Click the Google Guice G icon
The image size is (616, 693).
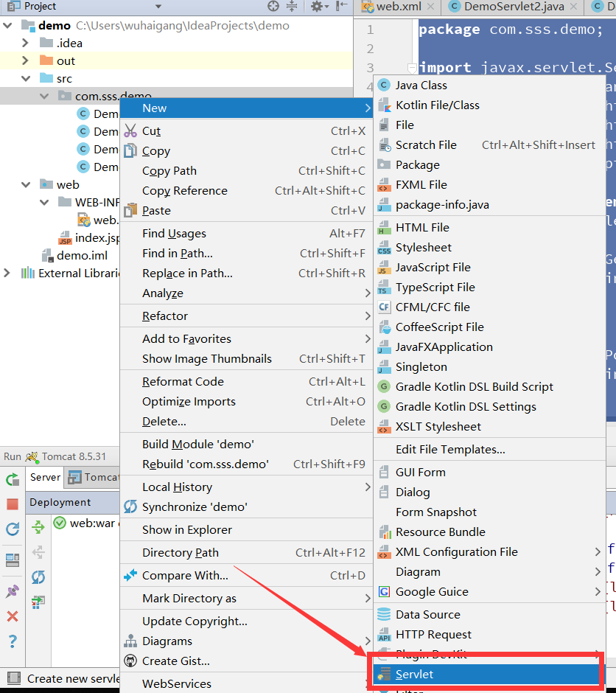(x=384, y=591)
